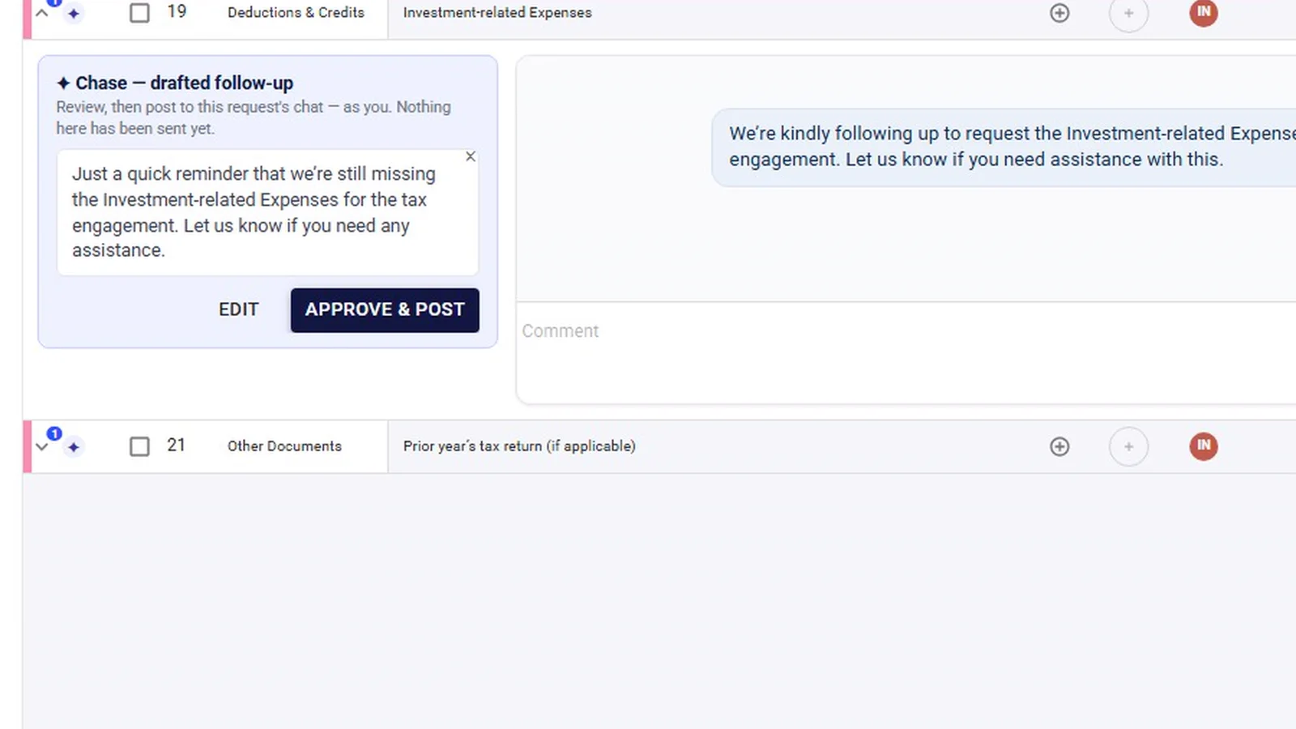Open Prior year's tax return request title
The height and width of the screenshot is (729, 1296).
(x=519, y=446)
